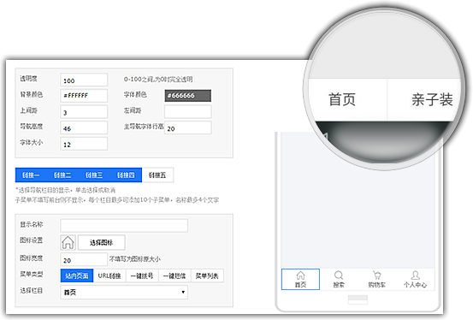This screenshot has height=320, width=473.
Task: Click the shopping cart icon in the phone preview
Action: pos(376,275)
